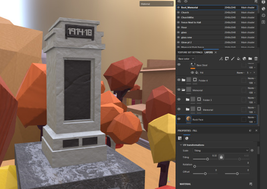Image resolution: width=267 pixels, height=189 pixels.
Task: Open the Base color channel dropdown
Action: (186, 59)
